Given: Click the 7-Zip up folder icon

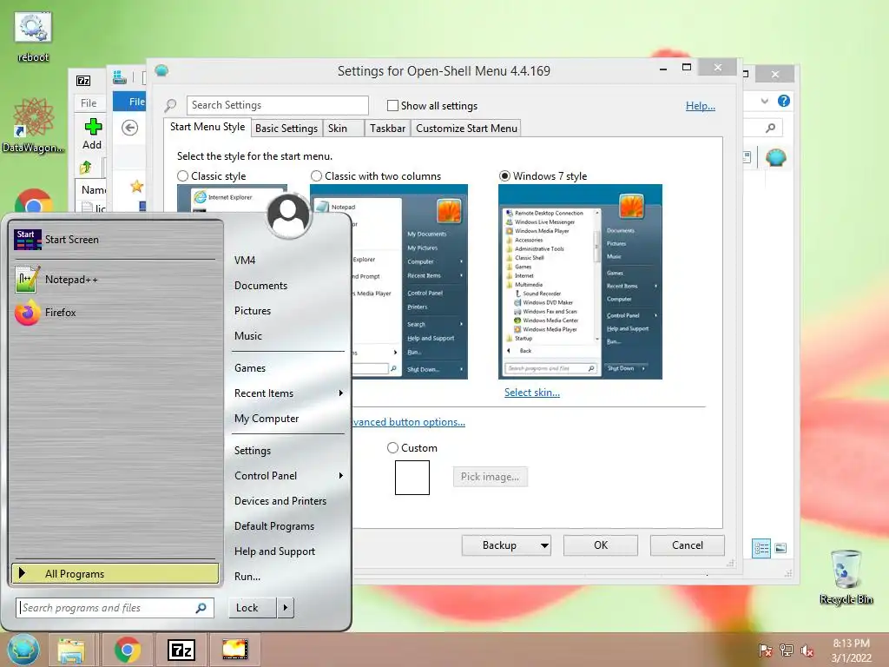Looking at the screenshot, I should point(86,168).
